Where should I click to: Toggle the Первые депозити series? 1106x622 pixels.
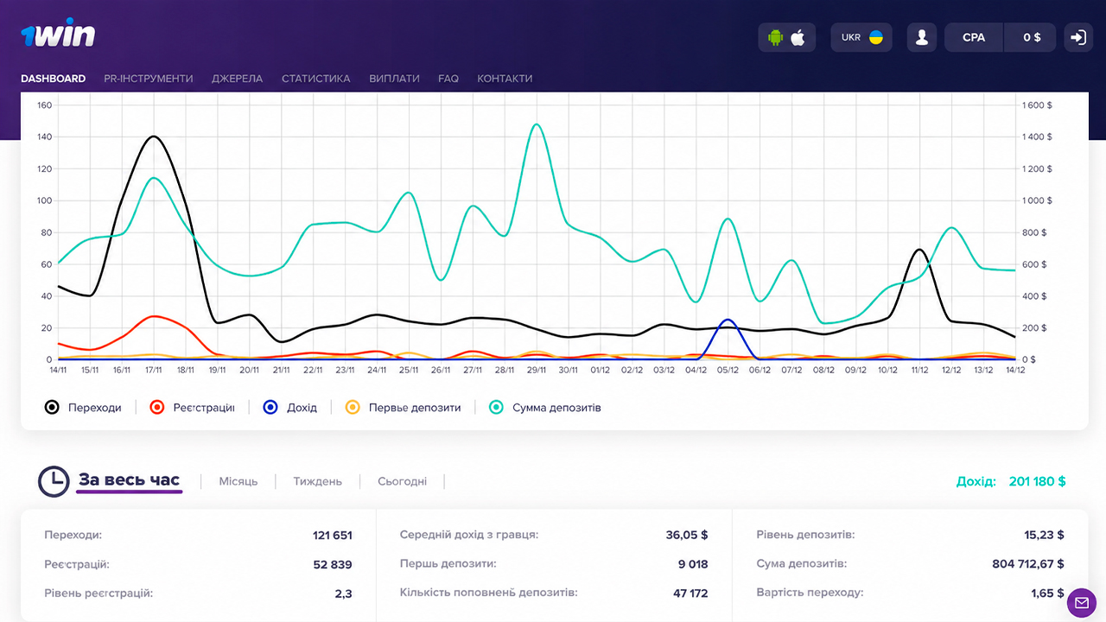click(x=403, y=407)
